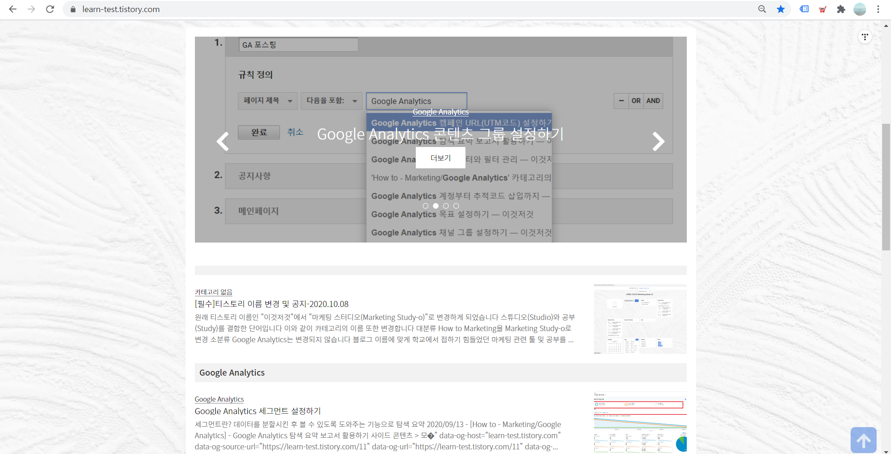This screenshot has width=891, height=454.
Task: Open the segment post chart thumbnail
Action: (640, 422)
